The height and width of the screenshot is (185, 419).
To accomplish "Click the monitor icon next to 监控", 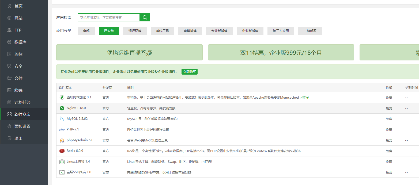I will click(9, 54).
